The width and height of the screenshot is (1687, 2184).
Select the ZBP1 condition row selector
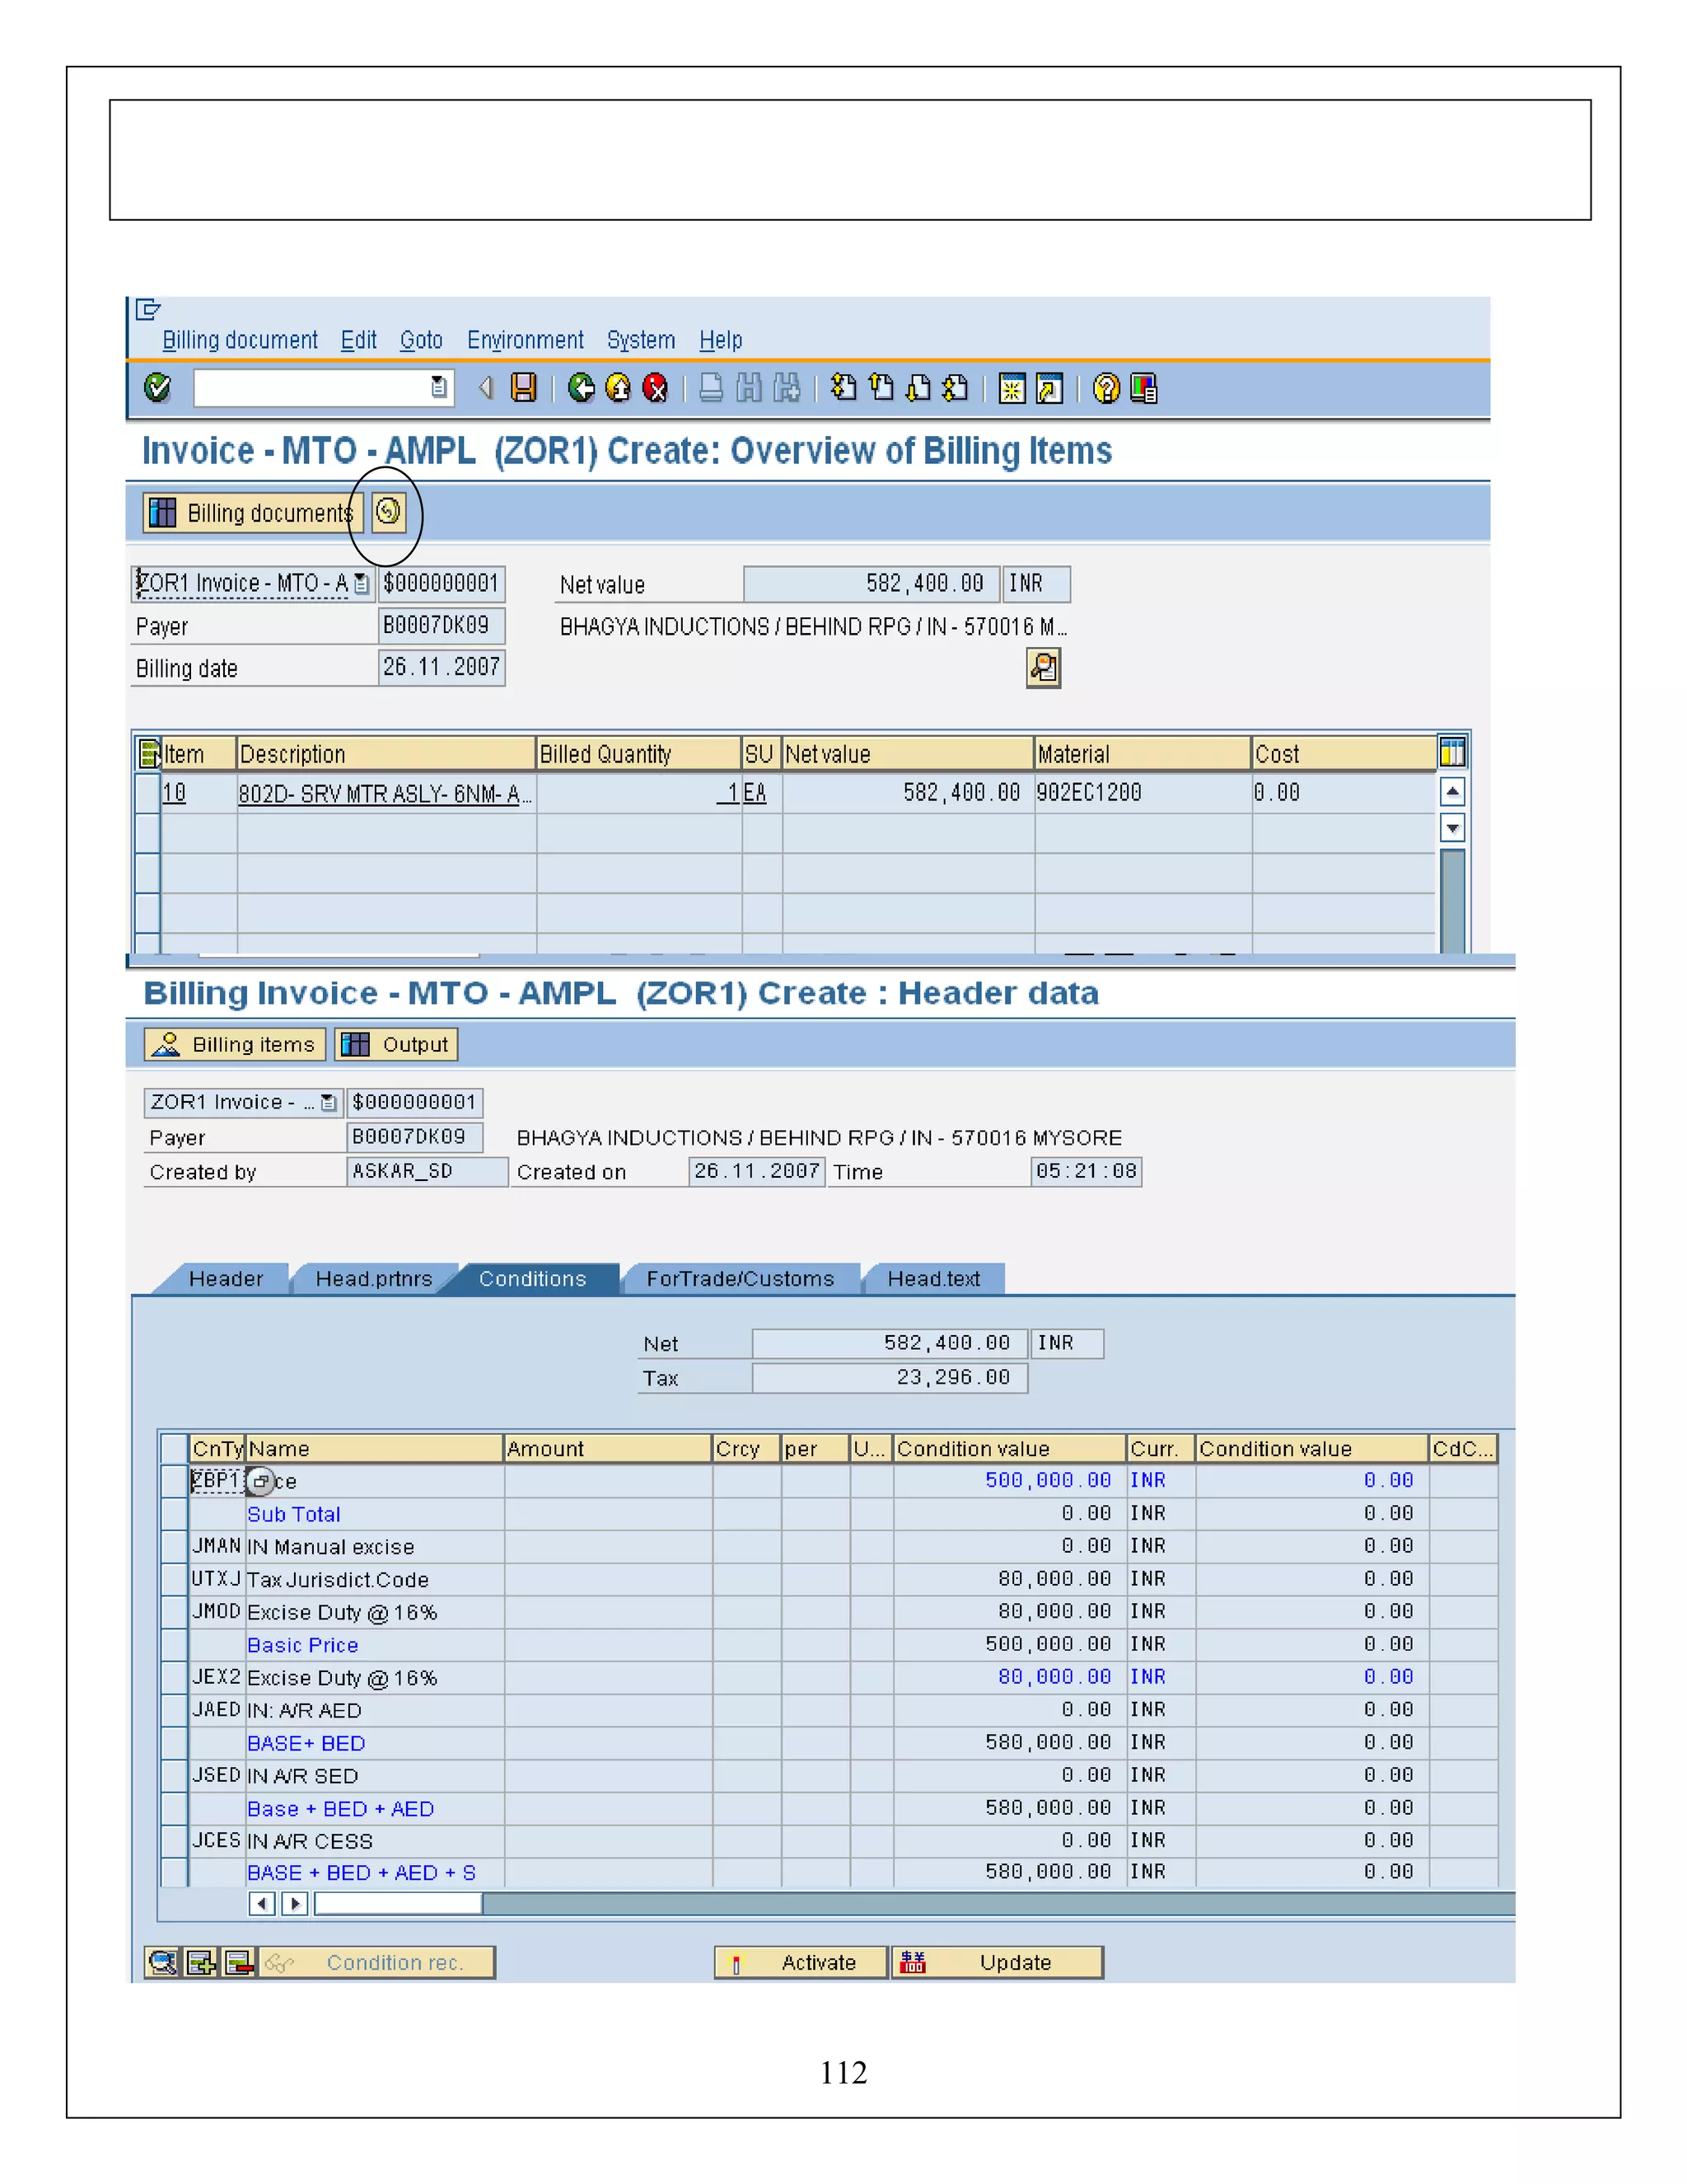pos(174,1481)
